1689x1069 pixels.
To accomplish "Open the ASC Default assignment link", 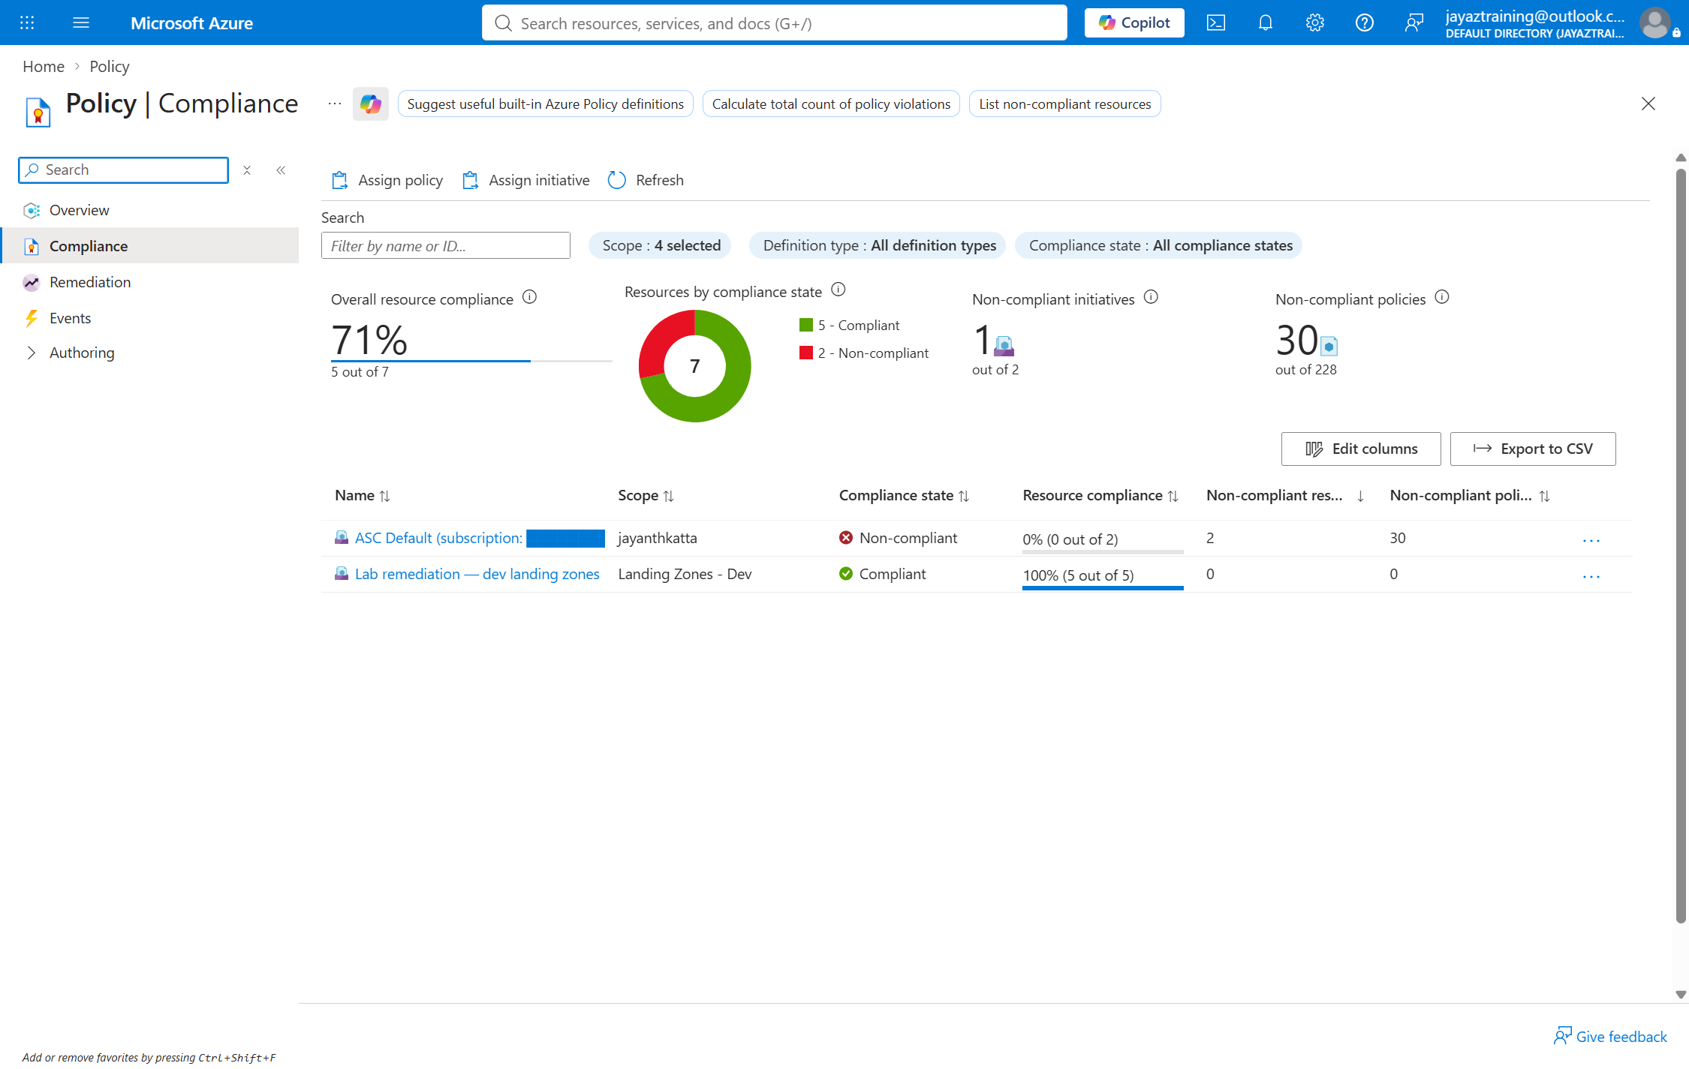I will pos(479,538).
